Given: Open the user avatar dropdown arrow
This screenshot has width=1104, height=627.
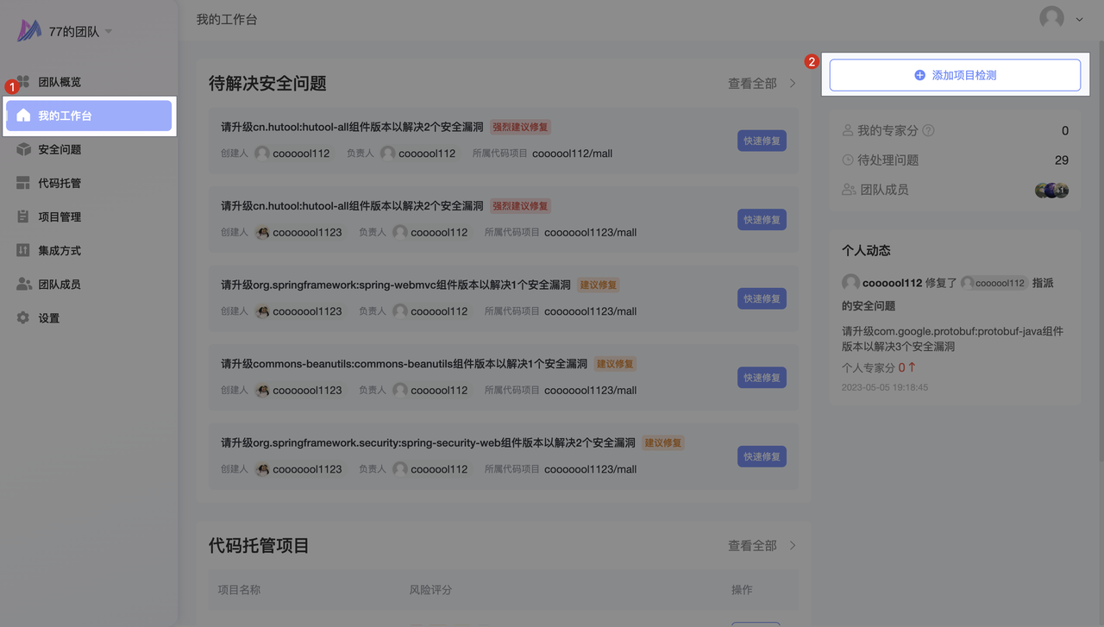Looking at the screenshot, I should coord(1079,19).
